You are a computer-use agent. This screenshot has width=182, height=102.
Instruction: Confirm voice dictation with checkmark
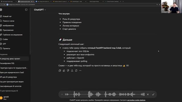tap(153, 94)
